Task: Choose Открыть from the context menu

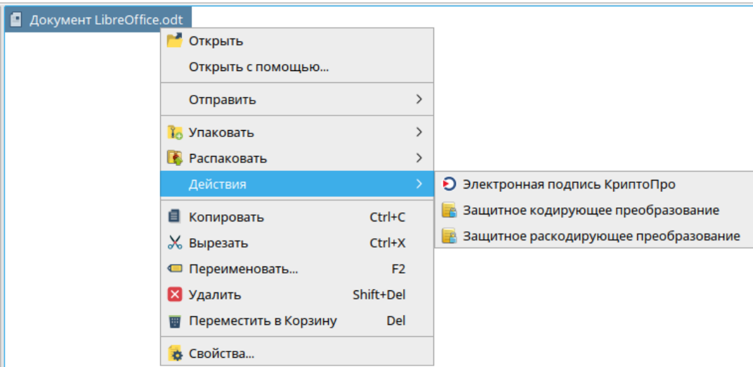Action: (x=297, y=41)
